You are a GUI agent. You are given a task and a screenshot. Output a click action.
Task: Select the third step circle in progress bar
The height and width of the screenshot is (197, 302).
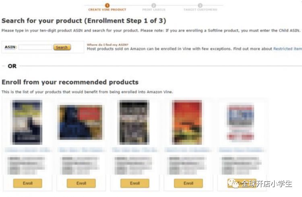tap(200, 5)
